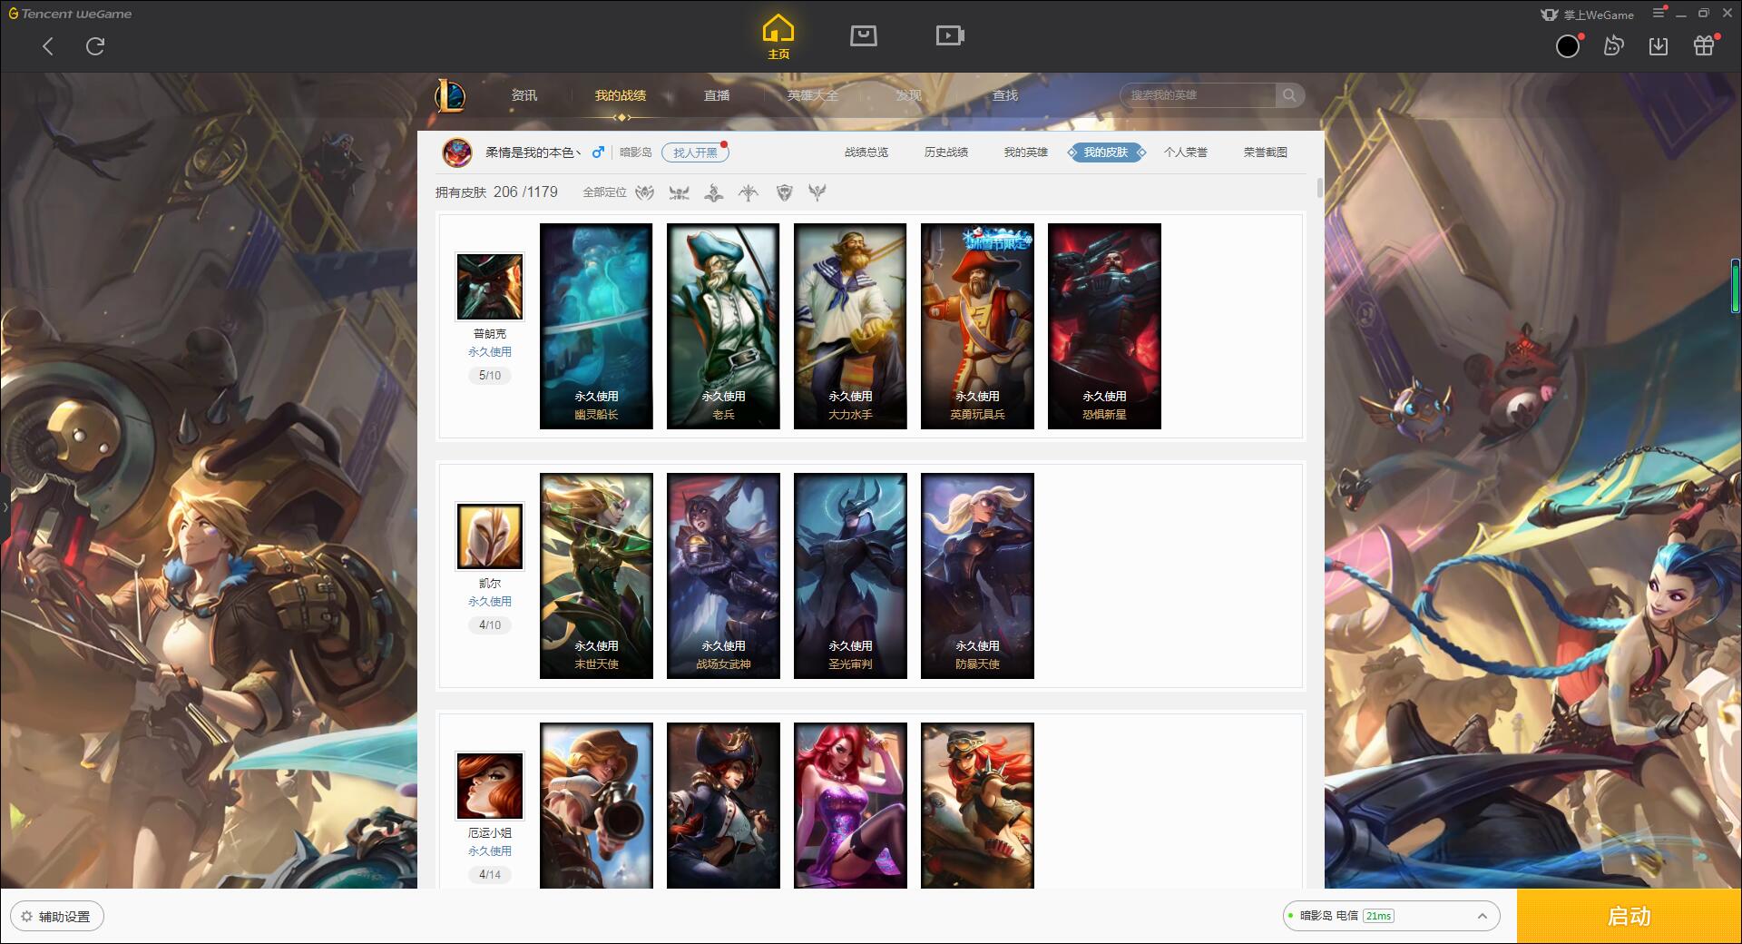Click the skin list scrollbar thumb

click(x=1319, y=188)
